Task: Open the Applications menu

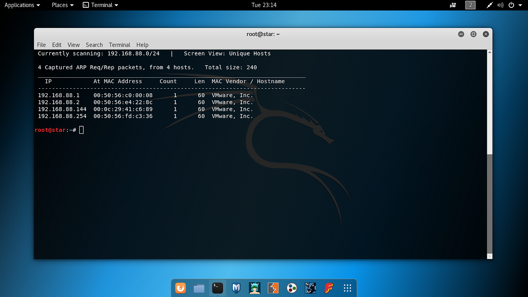Action: (21, 5)
